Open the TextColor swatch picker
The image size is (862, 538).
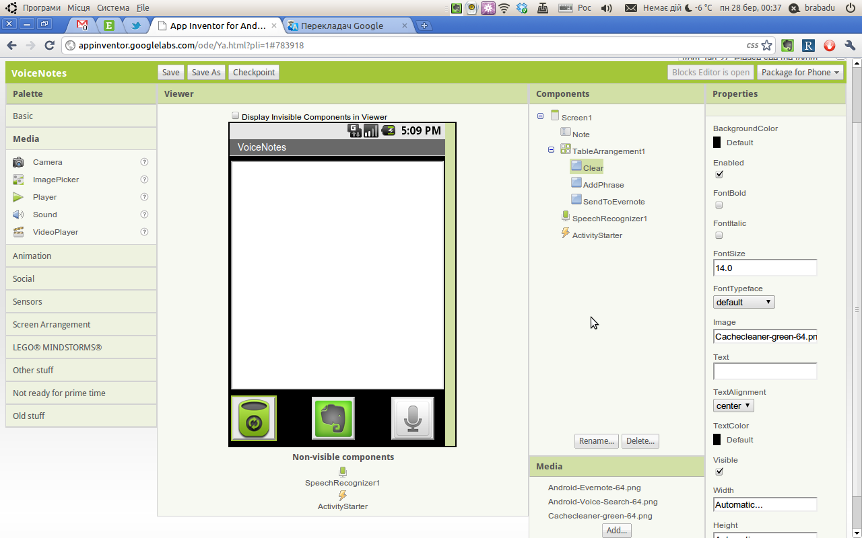(717, 439)
